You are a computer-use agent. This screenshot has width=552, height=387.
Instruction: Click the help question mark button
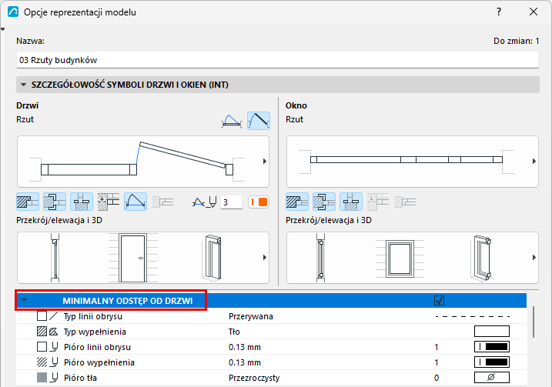coord(499,12)
